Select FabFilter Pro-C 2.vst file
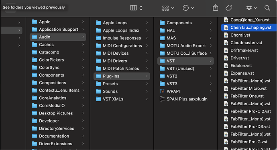Screen dimensions: 277x150 (x=249, y=111)
